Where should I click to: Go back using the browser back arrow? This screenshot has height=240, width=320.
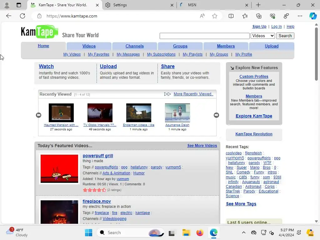point(8,16)
